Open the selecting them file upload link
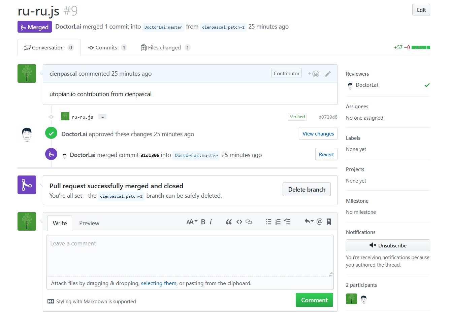Viewport: 450px width, 314px height. [x=159, y=283]
